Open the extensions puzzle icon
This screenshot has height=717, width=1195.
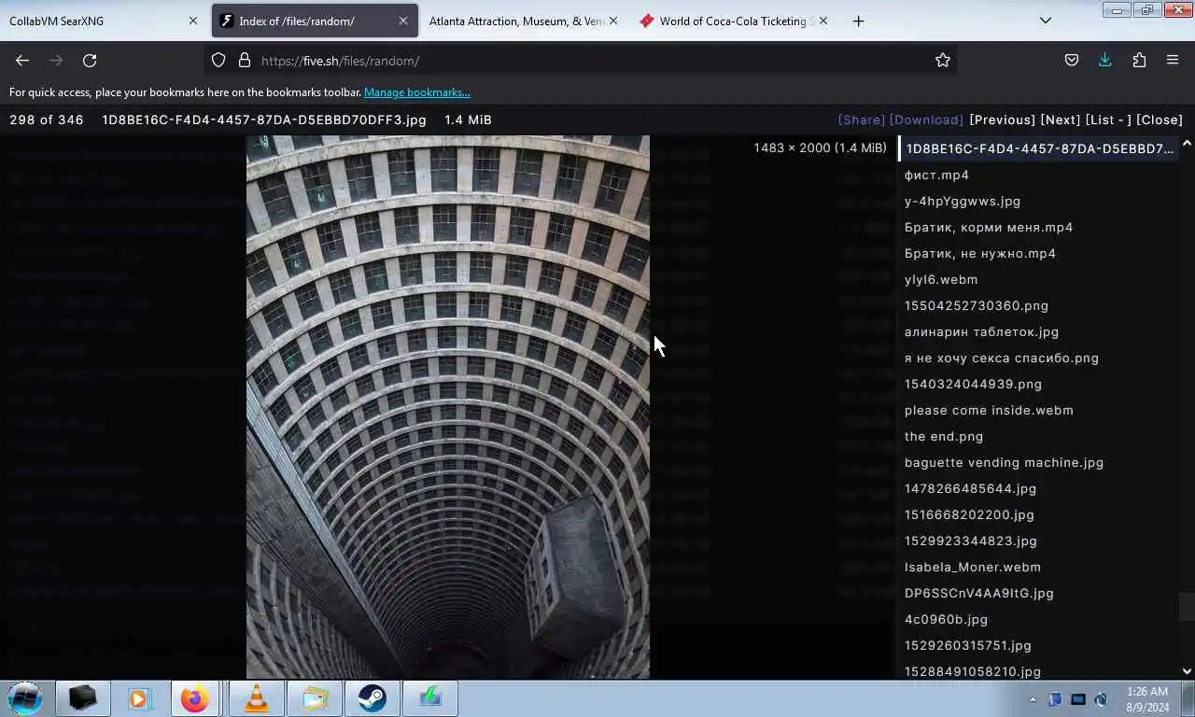tap(1139, 60)
